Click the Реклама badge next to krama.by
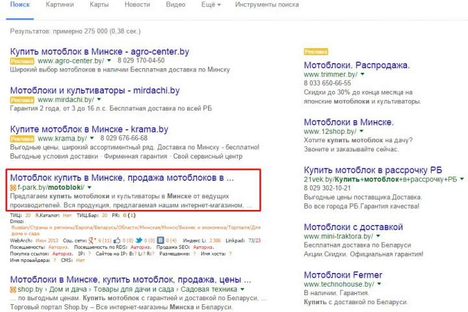468x312 pixels. pyautogui.click(x=22, y=139)
